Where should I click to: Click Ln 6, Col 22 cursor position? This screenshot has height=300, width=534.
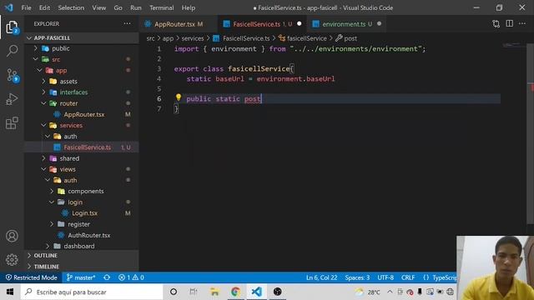click(x=322, y=277)
